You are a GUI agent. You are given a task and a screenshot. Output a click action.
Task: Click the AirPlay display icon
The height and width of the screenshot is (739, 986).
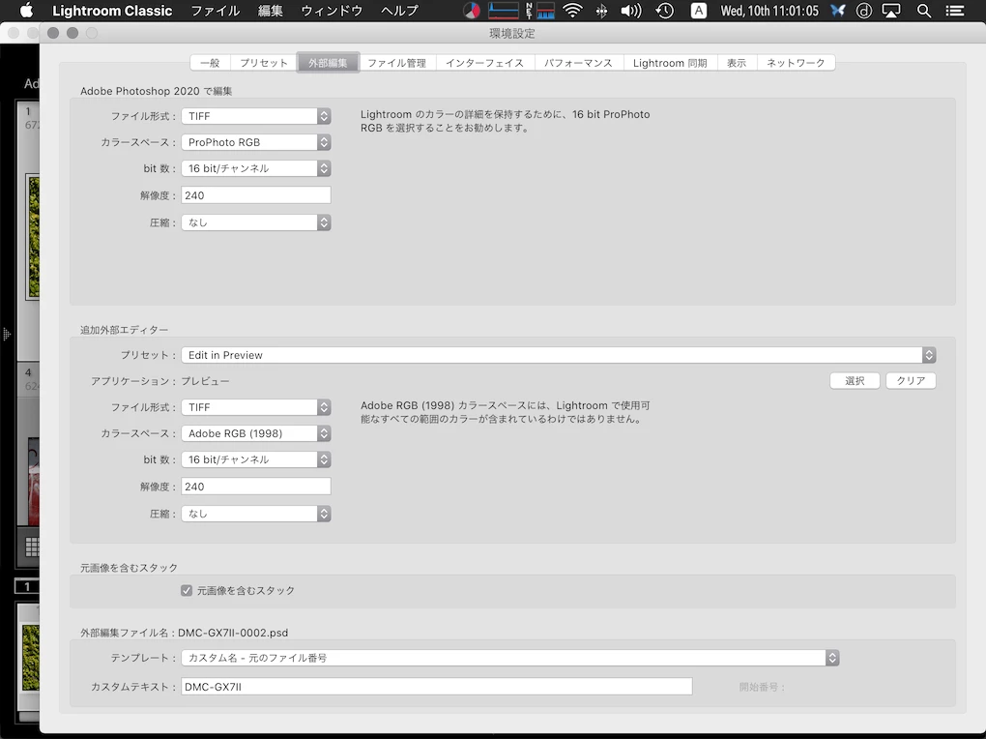pos(891,11)
